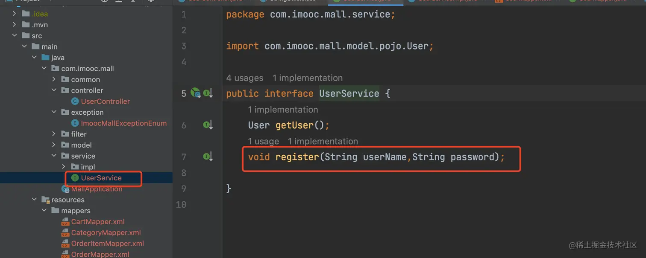
Task: Click "1 implementation" hint above getUser
Action: 283,110
